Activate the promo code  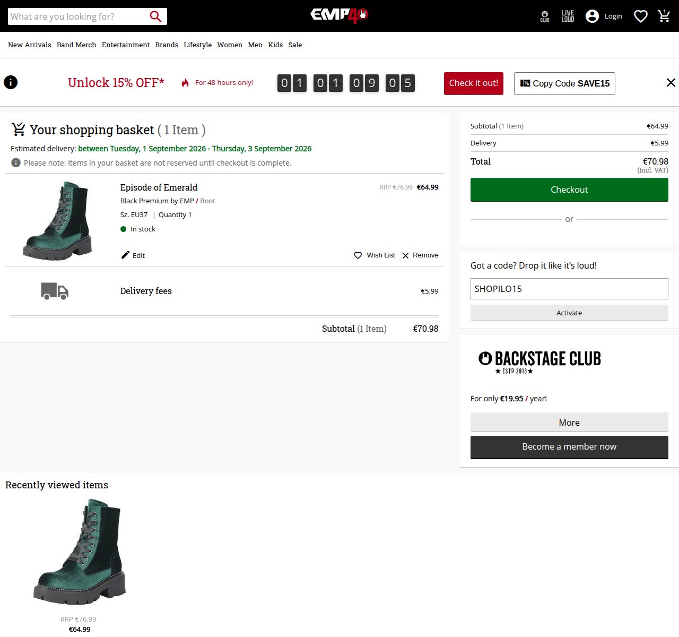569,313
